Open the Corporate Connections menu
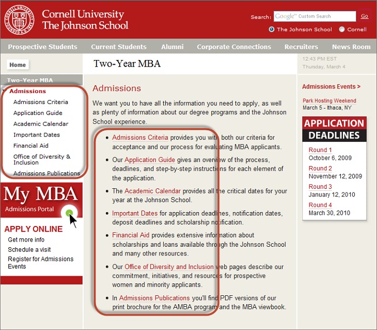The height and width of the screenshot is (330, 377). coord(234,47)
